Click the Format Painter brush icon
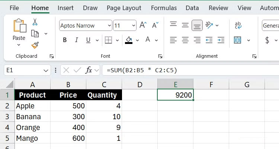 click(35, 45)
